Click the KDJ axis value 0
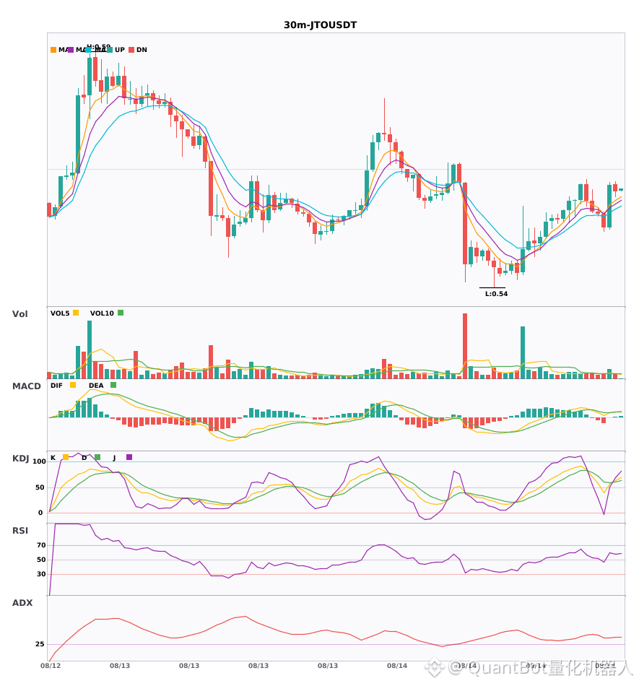Viewport: 639px width, 686px height. [x=40, y=513]
